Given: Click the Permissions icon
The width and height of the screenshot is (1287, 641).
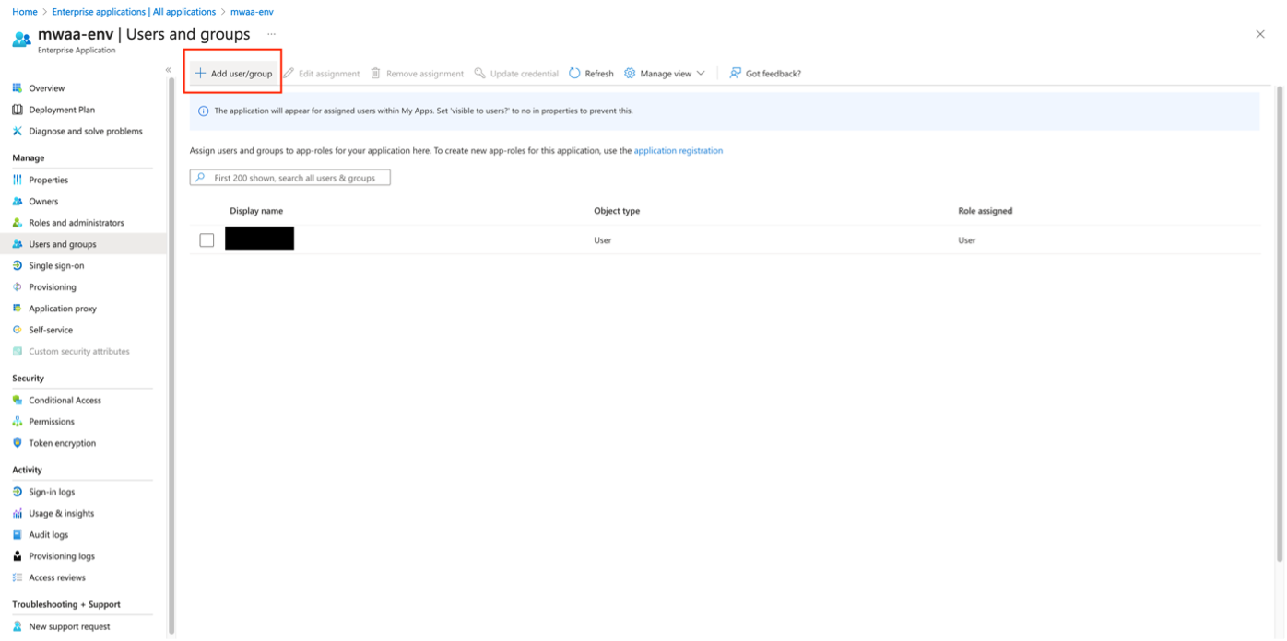Looking at the screenshot, I should coord(17,421).
